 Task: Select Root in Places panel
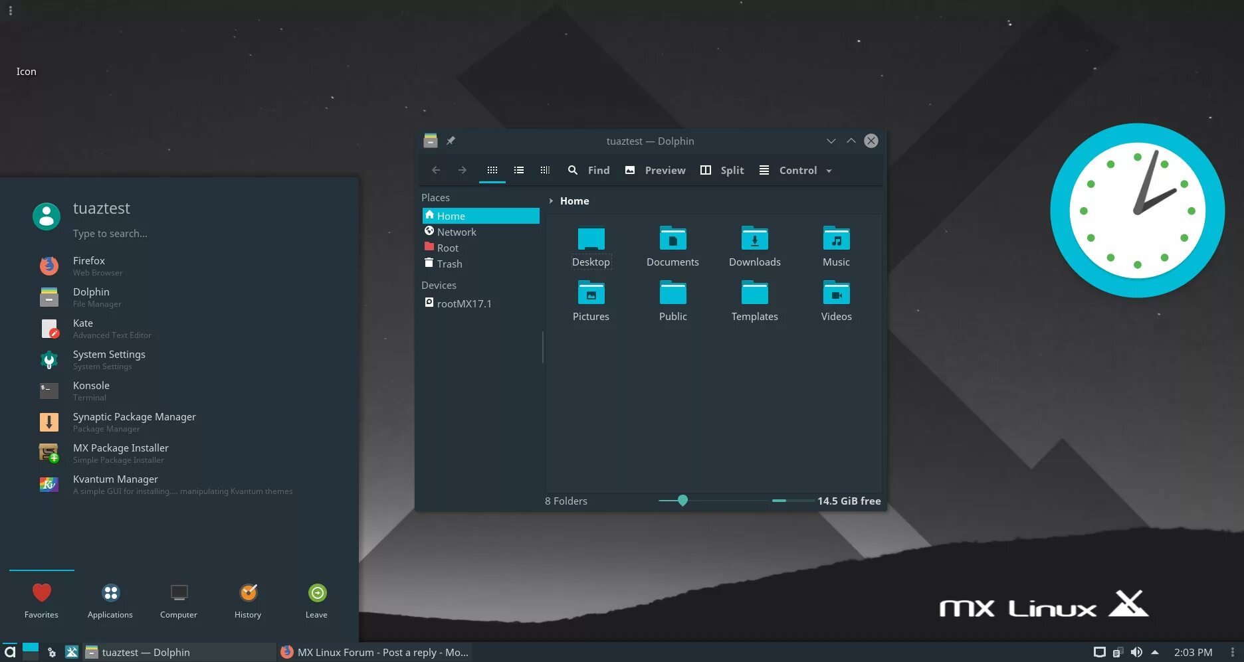click(x=480, y=248)
